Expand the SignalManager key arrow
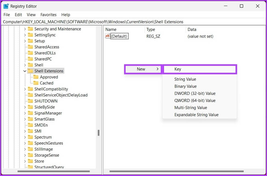267x176 pixels. pos(25,113)
